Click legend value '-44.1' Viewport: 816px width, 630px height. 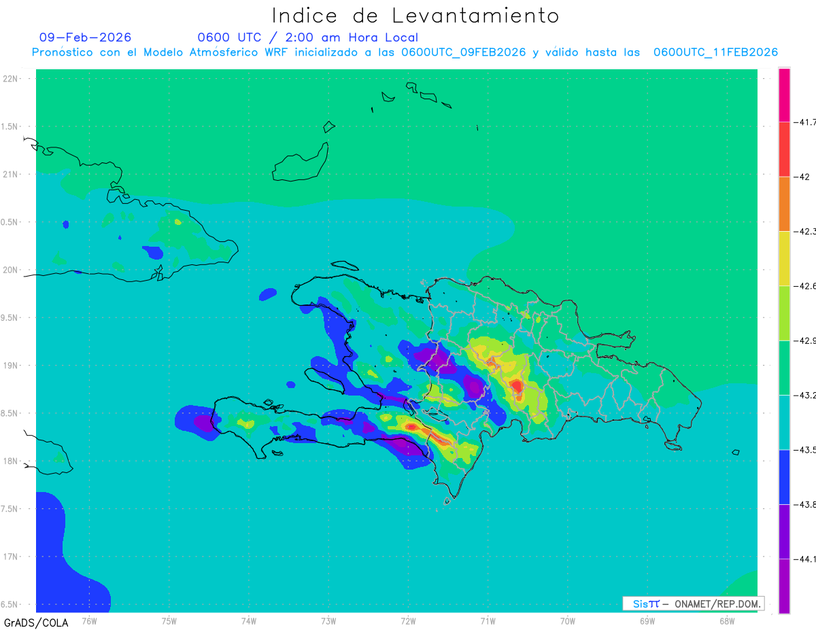(805, 559)
